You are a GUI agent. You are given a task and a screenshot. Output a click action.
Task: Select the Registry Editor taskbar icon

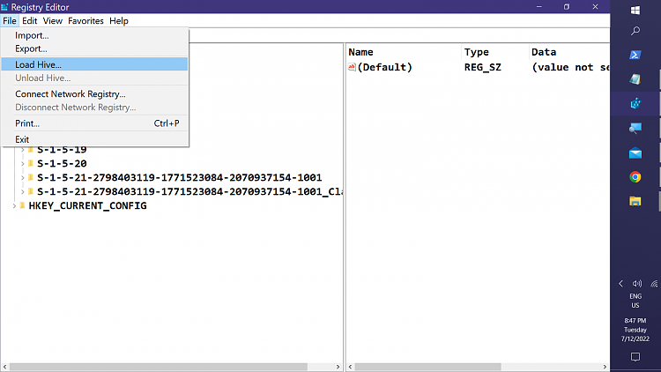coord(635,103)
